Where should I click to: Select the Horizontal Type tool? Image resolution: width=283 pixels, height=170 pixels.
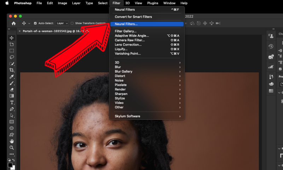click(x=12, y=102)
